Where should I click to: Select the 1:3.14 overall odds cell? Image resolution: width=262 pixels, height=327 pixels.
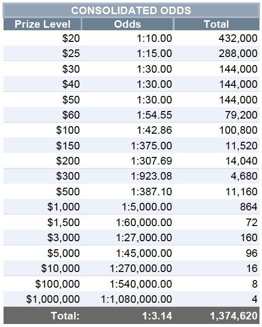[127, 315]
